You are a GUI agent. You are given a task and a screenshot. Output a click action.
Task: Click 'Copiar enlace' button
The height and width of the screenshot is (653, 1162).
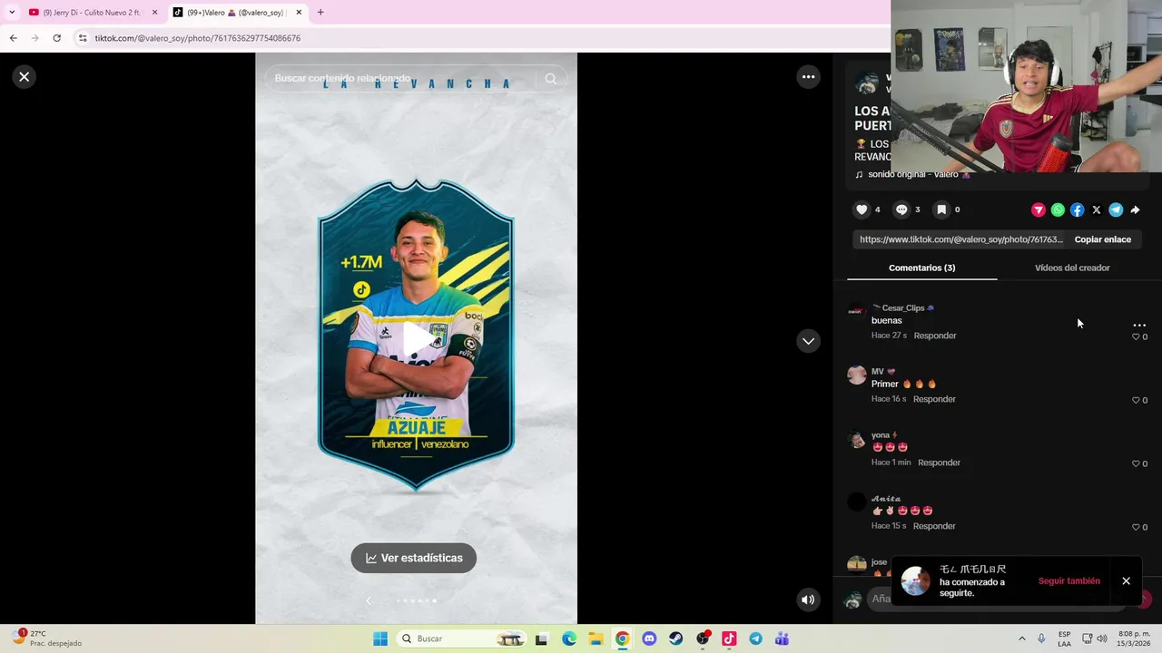click(x=1103, y=239)
